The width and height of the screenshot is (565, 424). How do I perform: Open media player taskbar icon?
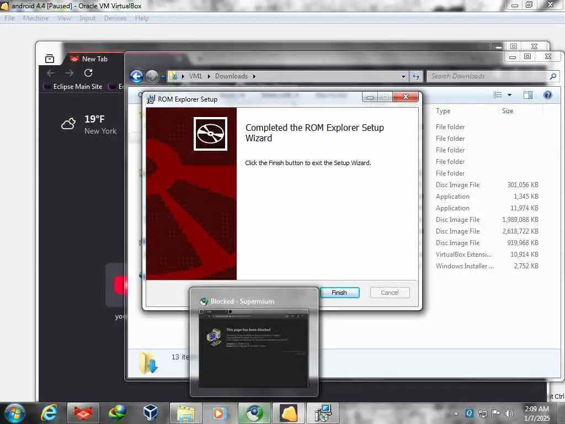[x=219, y=413]
